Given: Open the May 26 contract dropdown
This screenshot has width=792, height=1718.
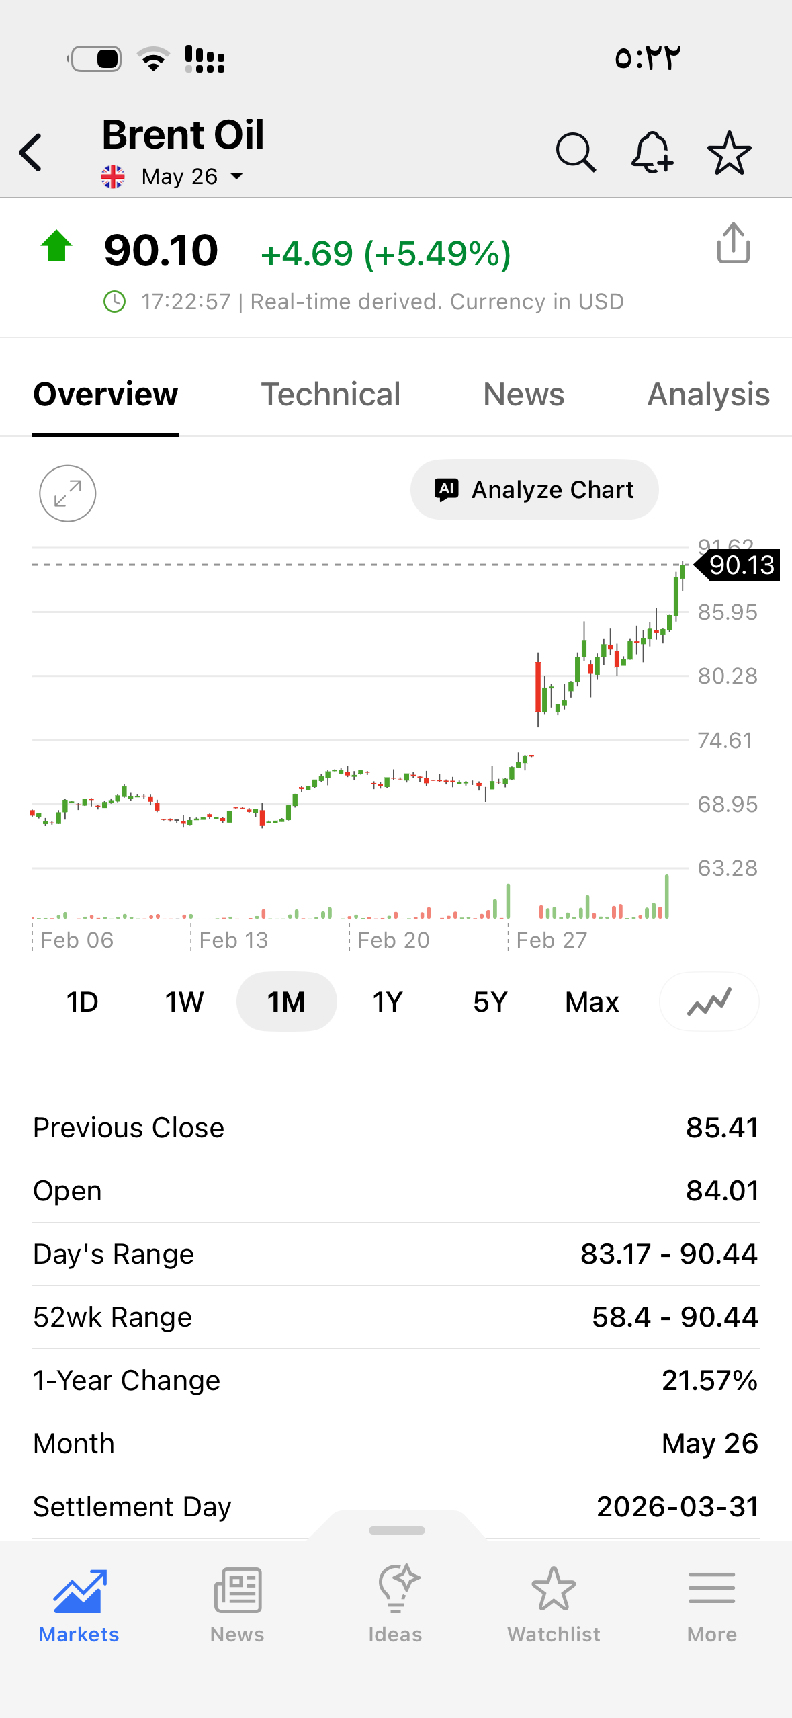Looking at the screenshot, I should [192, 177].
